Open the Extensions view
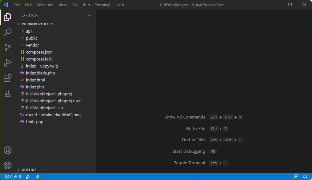 click(x=8, y=78)
